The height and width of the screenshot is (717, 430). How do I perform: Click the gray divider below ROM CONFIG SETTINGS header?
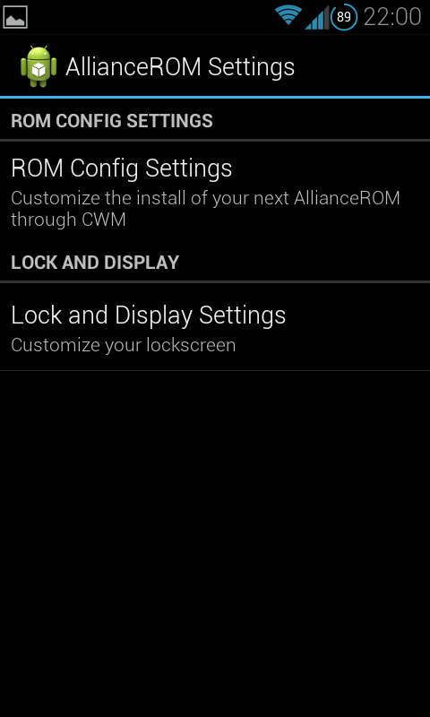click(x=215, y=140)
